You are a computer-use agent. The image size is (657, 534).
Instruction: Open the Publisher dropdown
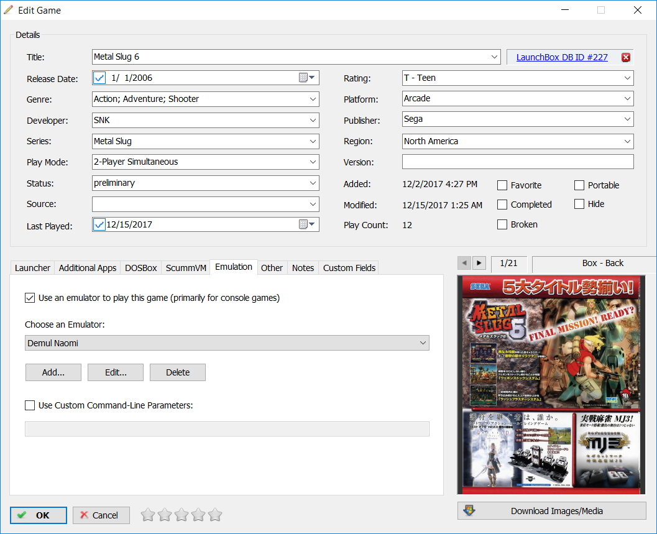tap(627, 119)
